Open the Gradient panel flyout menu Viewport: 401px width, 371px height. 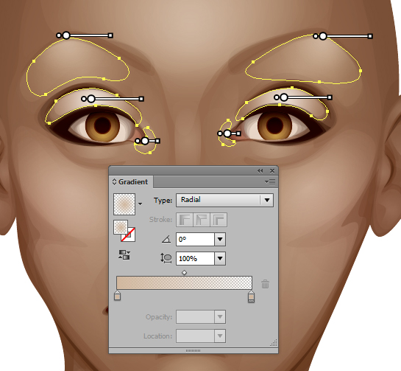pyautogui.click(x=270, y=181)
